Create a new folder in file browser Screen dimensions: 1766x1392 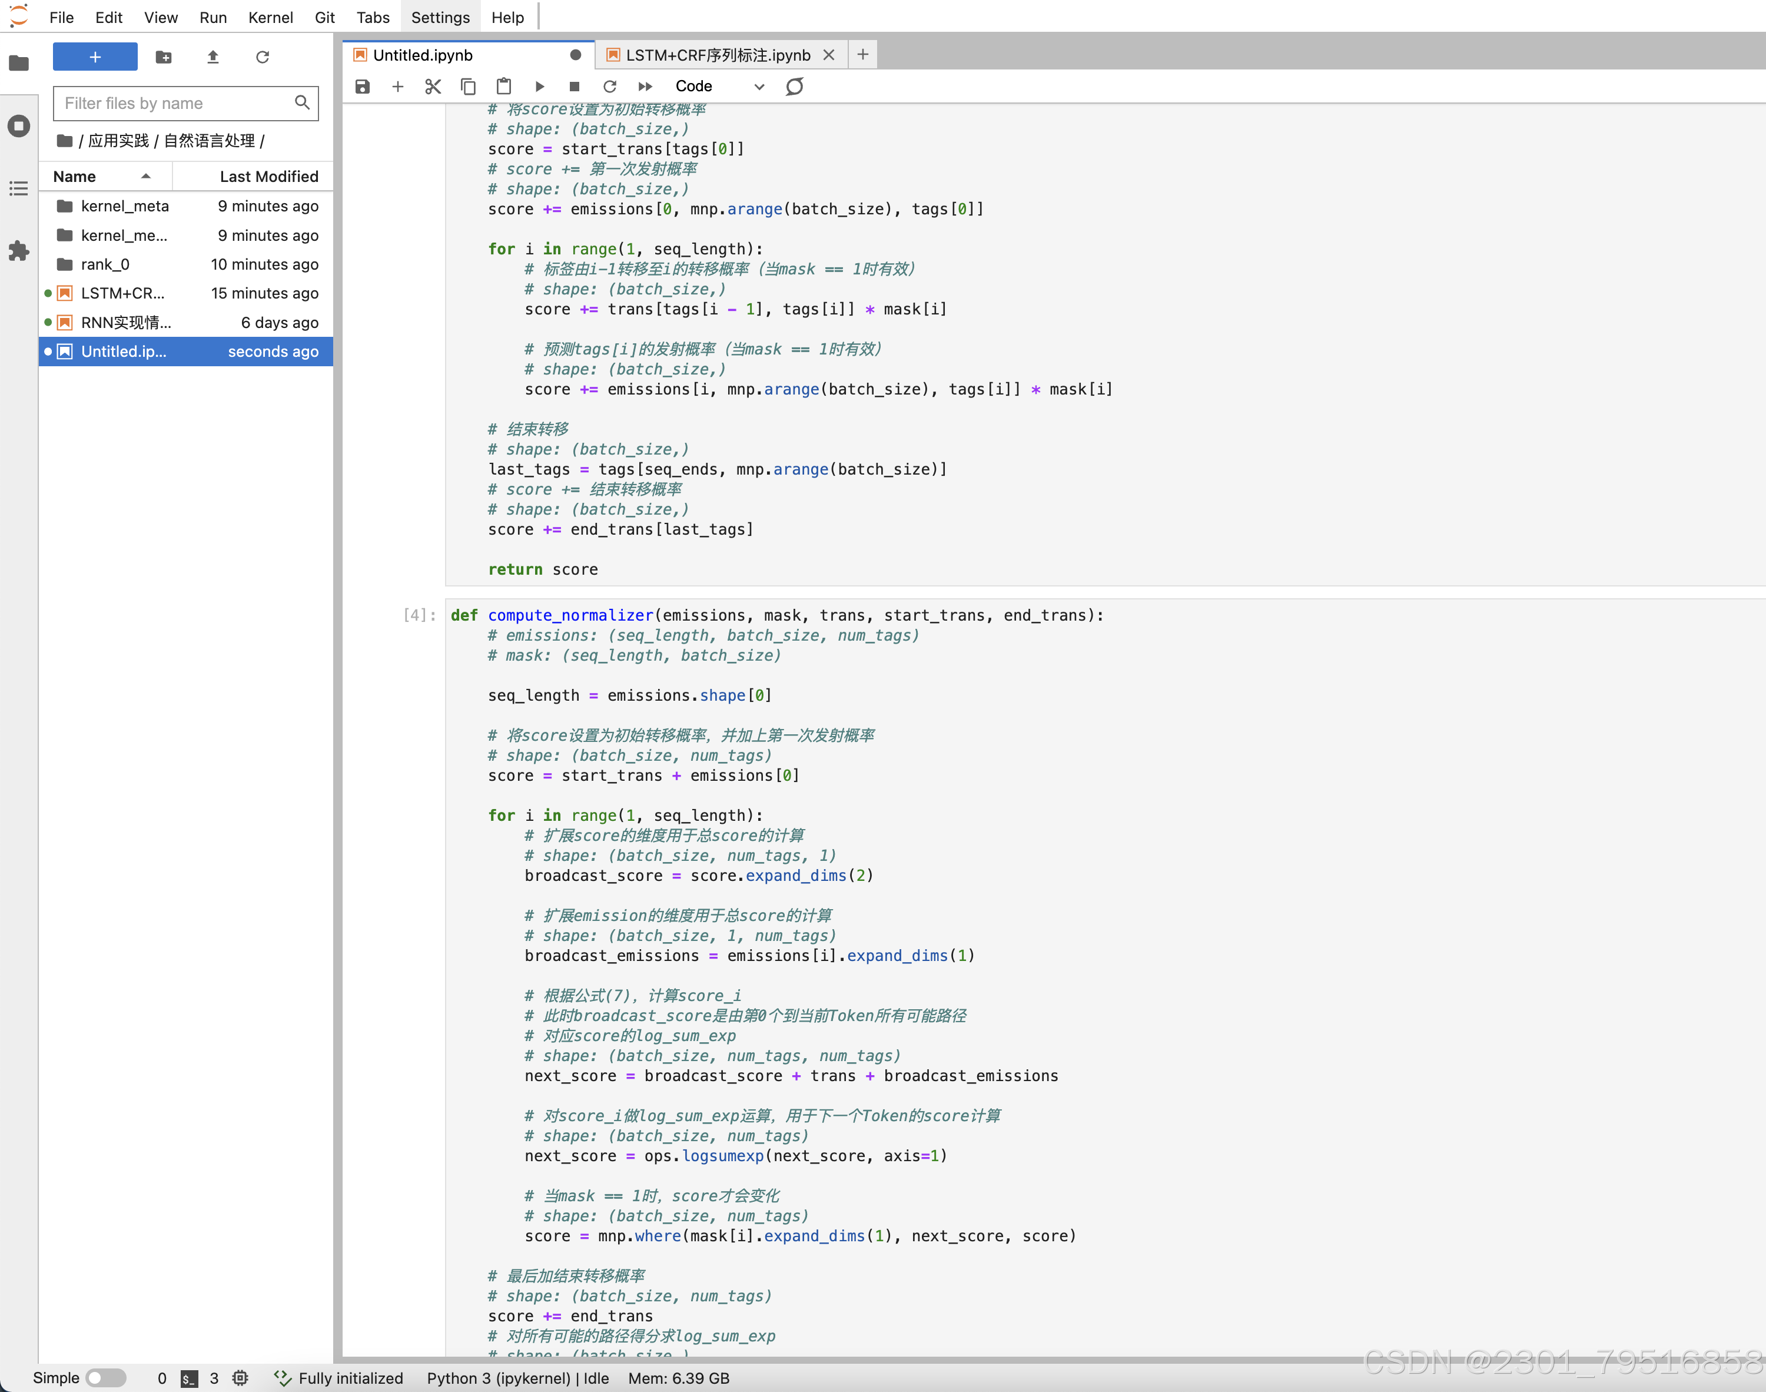[164, 57]
